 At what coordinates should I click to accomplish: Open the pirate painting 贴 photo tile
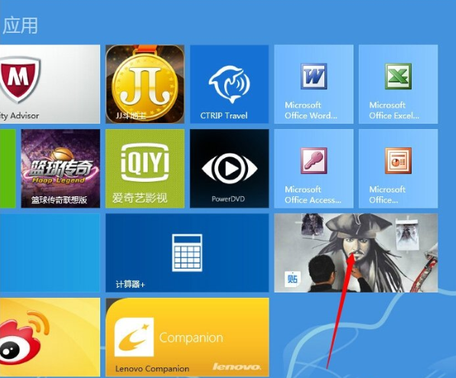coord(356,253)
